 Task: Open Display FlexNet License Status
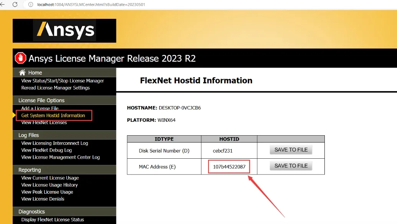[x=53, y=220]
